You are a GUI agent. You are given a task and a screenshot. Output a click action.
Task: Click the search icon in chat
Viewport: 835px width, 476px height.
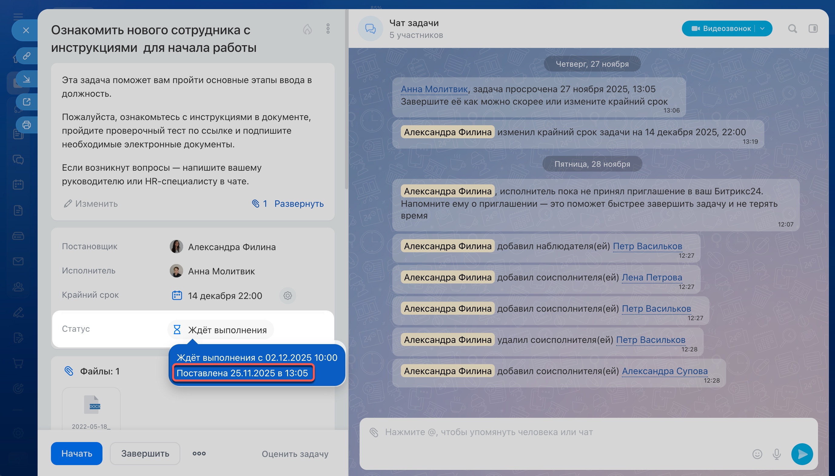point(792,29)
